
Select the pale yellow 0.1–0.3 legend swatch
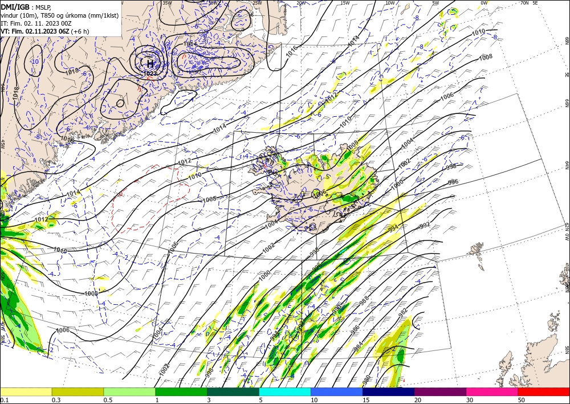pos(26,391)
